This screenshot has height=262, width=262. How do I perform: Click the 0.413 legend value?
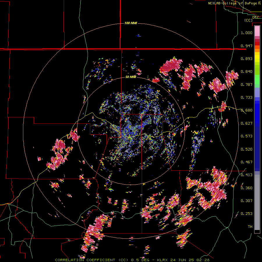[247, 175]
